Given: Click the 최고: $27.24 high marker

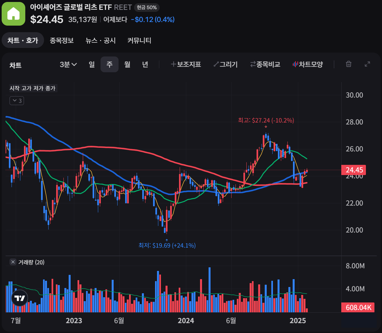Looking at the screenshot, I should pyautogui.click(x=266, y=120).
